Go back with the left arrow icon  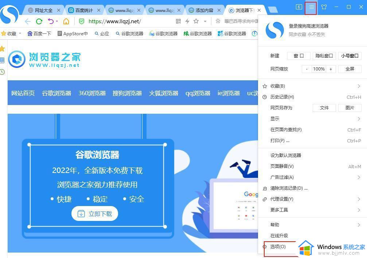coord(28,21)
